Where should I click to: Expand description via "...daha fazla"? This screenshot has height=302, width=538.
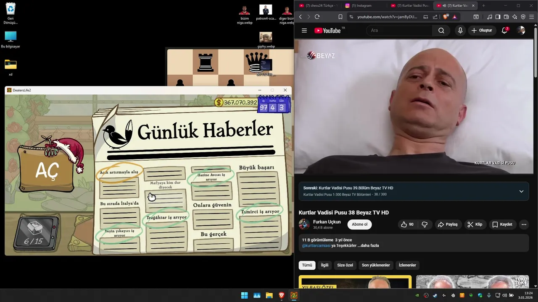pyautogui.click(x=368, y=245)
